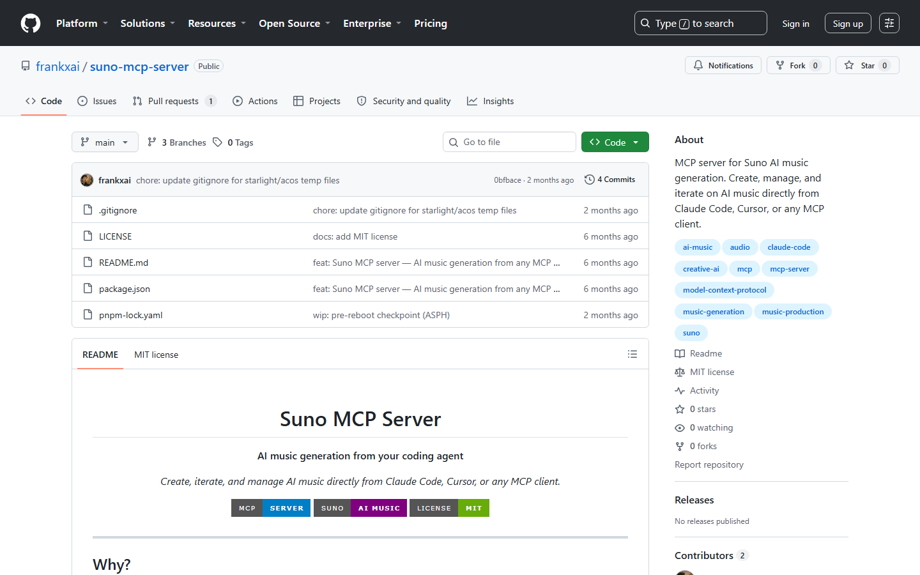Focus the Go to file input
920x575 pixels.
click(x=509, y=142)
